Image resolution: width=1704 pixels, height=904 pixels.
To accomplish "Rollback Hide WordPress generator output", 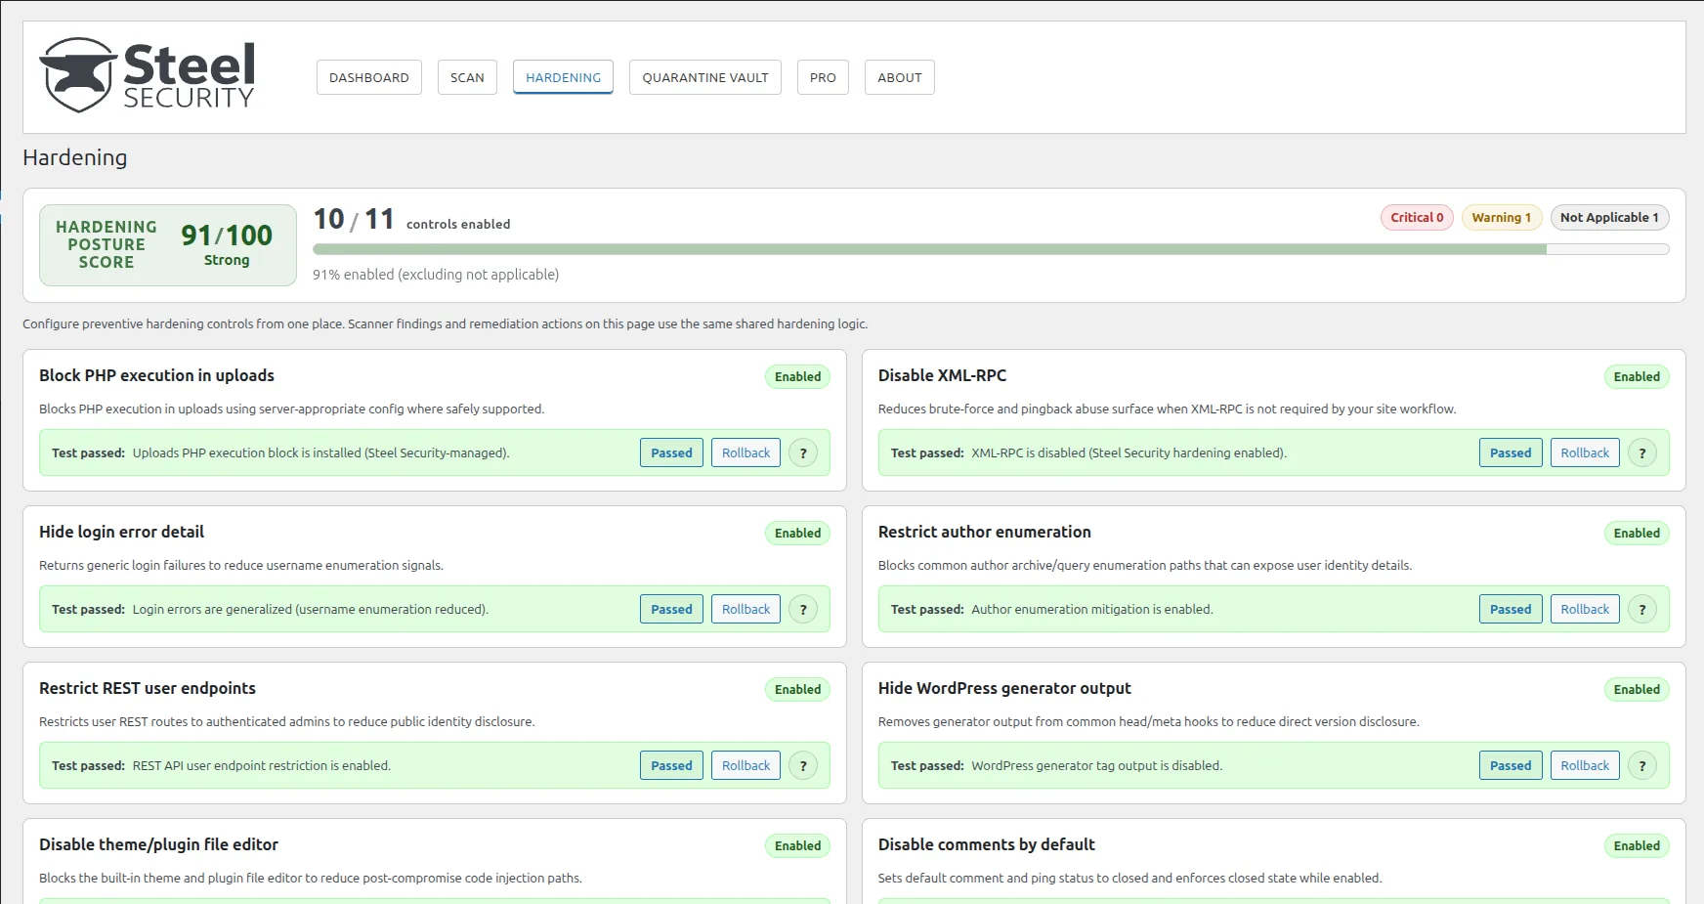I will pyautogui.click(x=1585, y=765).
